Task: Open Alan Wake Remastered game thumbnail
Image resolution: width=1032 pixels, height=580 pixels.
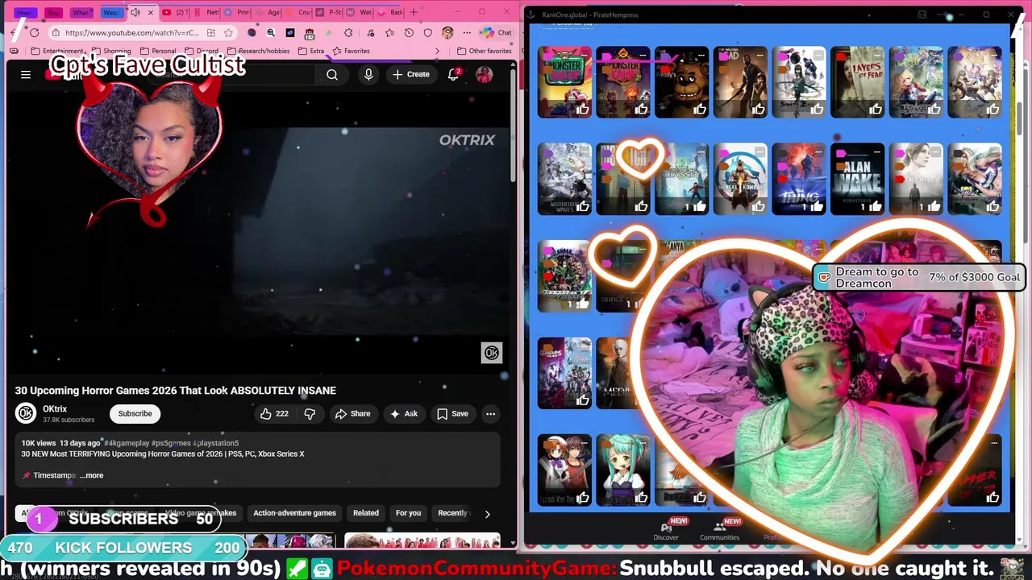Action: 857,179
